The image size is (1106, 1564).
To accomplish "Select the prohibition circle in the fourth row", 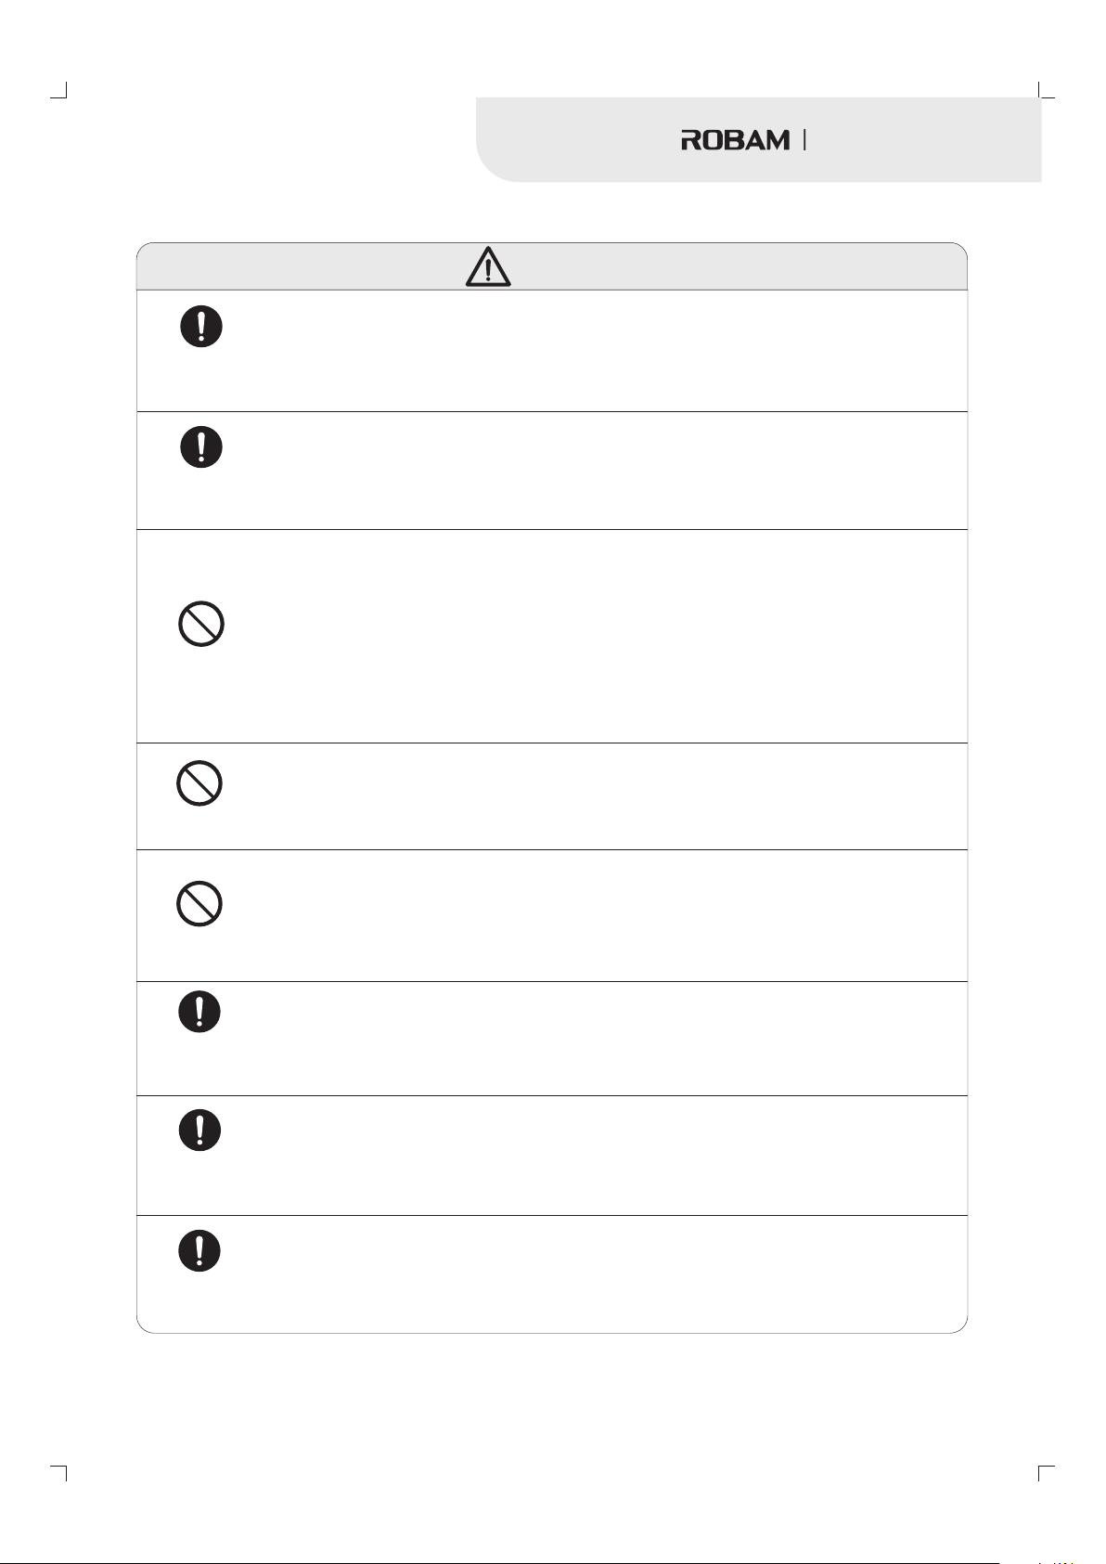I will point(199,783).
